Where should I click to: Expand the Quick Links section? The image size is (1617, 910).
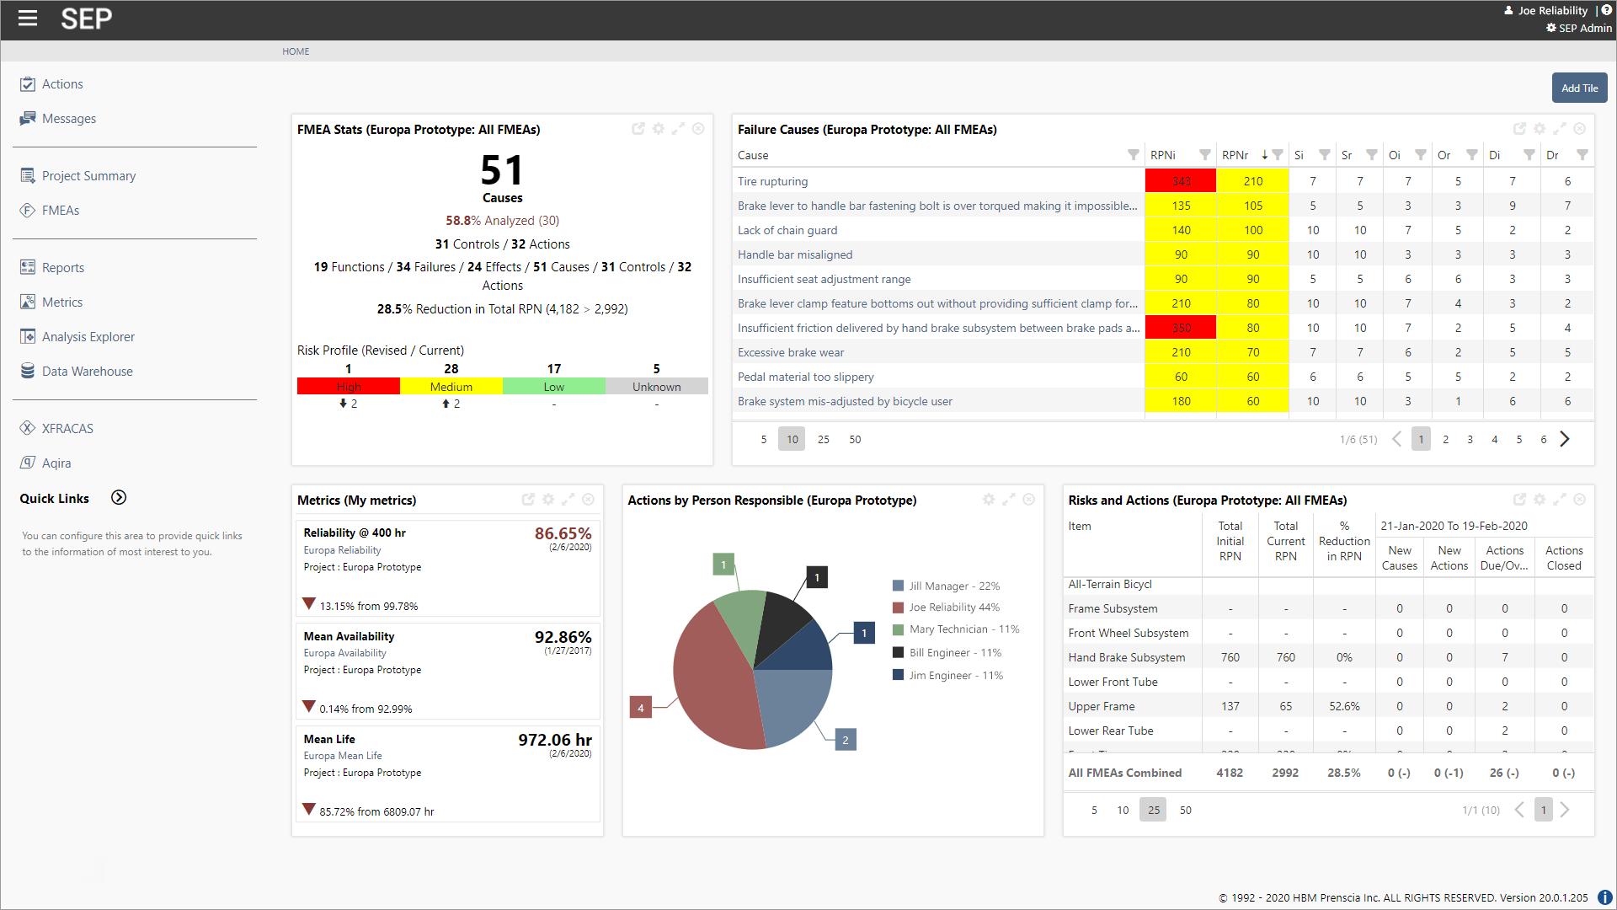coord(118,497)
